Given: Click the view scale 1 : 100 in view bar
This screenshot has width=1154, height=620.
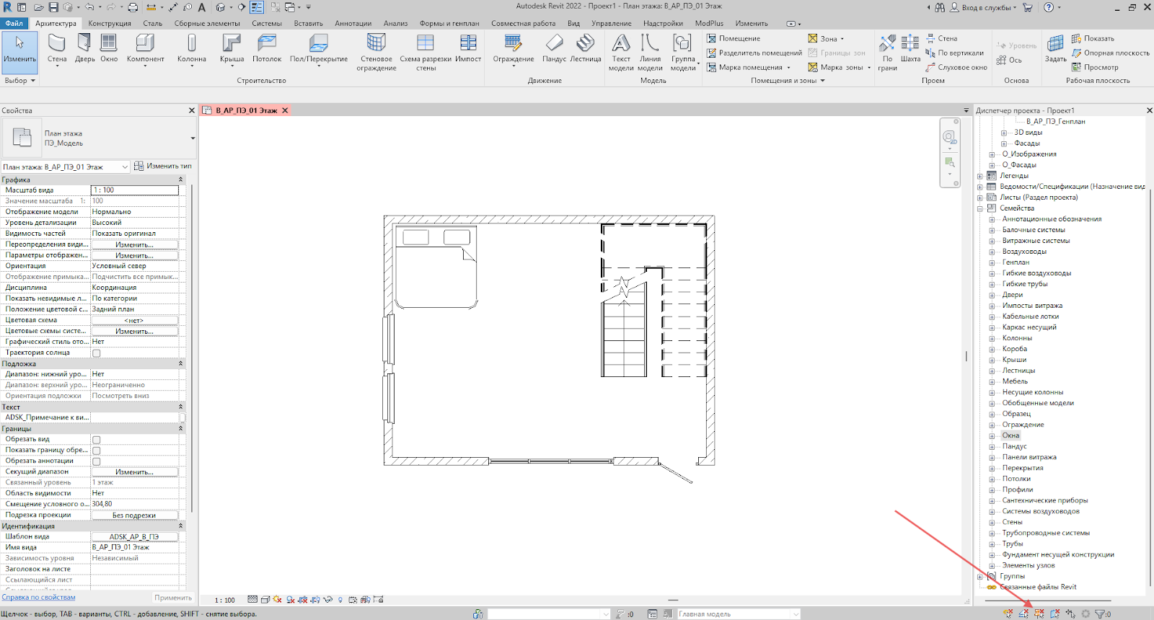Looking at the screenshot, I should (225, 600).
